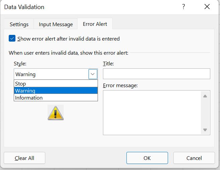220x170 pixels.
Task: Click the yellow warning triangle icon
Action: pyautogui.click(x=56, y=113)
